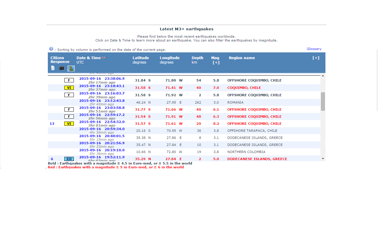378x226 pixels.
Task: Click the red sort arrow next to Date & Time
Action: [103, 58]
